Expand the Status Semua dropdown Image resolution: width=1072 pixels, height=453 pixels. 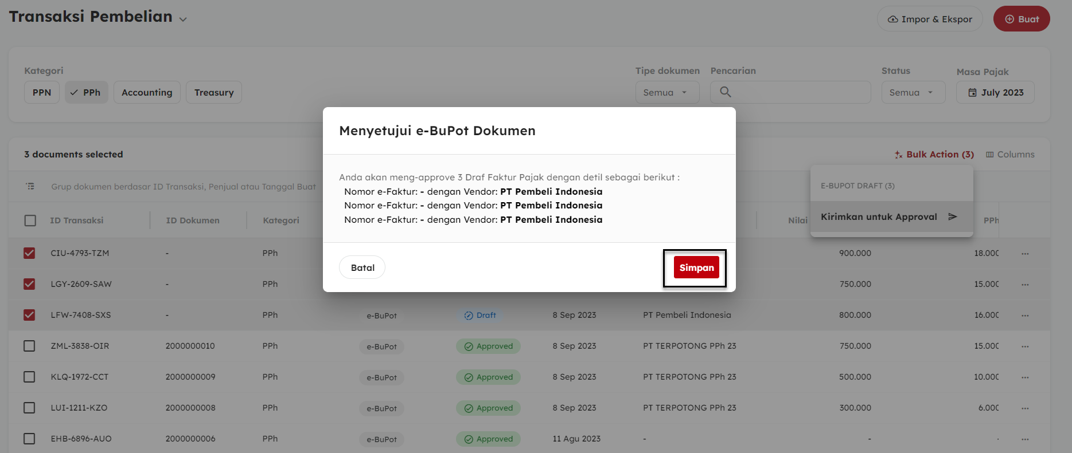coord(913,92)
